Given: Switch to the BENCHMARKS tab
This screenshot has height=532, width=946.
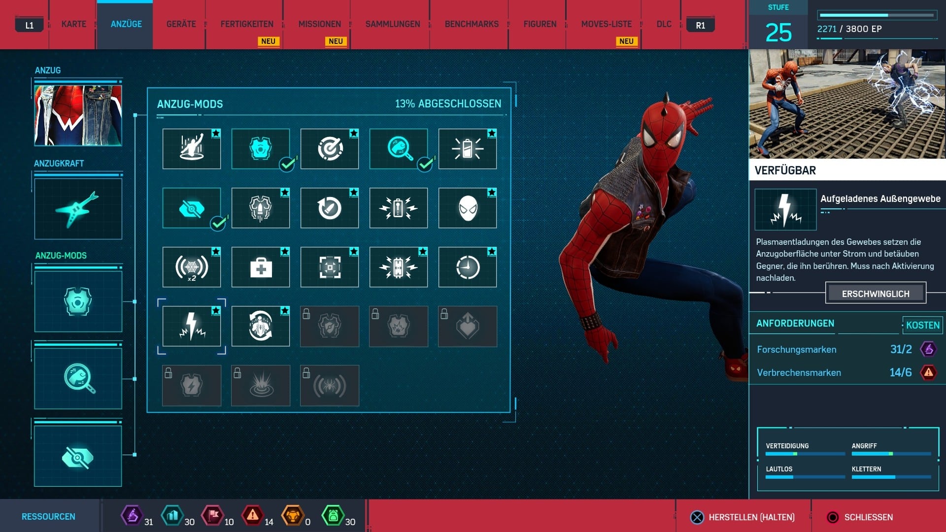Looking at the screenshot, I should pyautogui.click(x=472, y=24).
